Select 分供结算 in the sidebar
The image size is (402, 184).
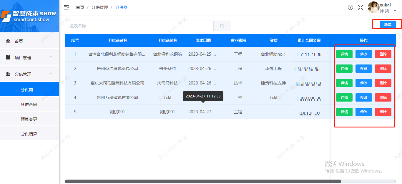click(x=29, y=133)
